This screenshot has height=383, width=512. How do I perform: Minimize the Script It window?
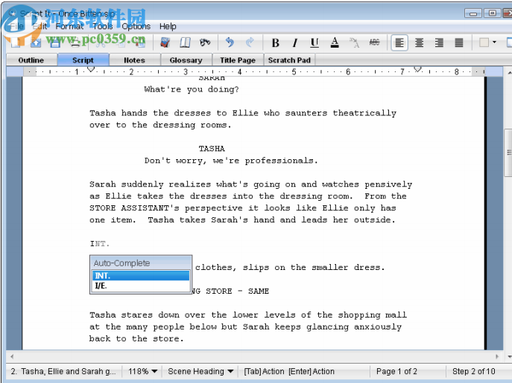(473, 13)
